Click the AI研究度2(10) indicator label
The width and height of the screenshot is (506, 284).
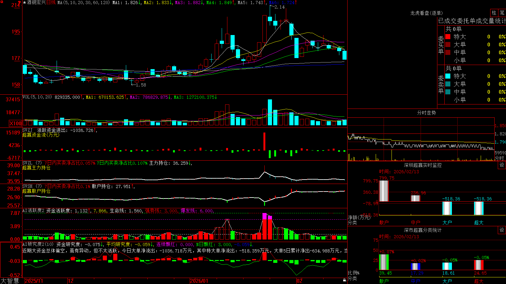point(38,244)
